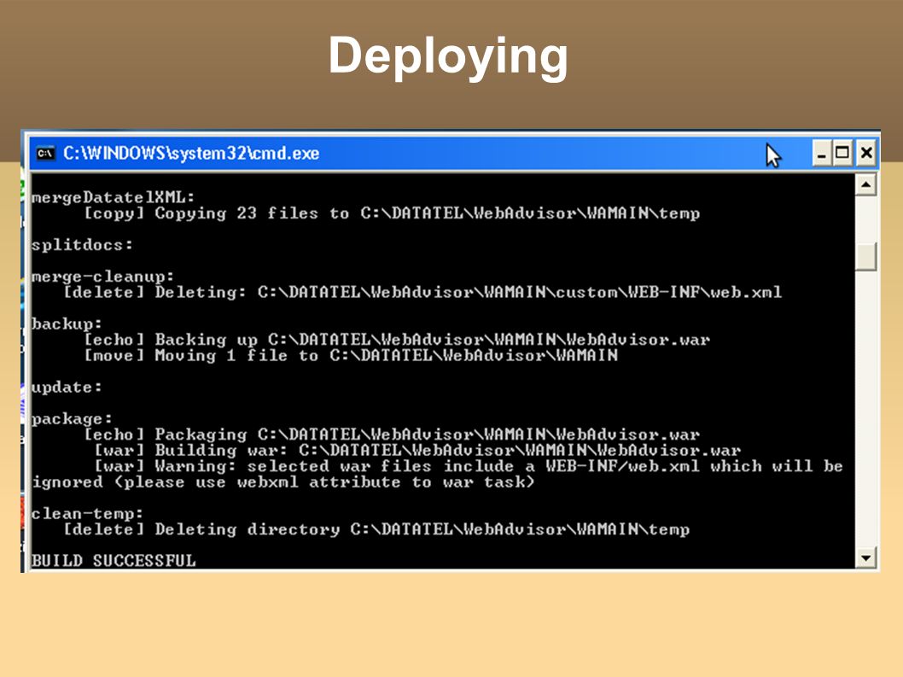Screen dimensions: 903x677
Task: Minimize the cmd.exe window
Action: click(822, 154)
